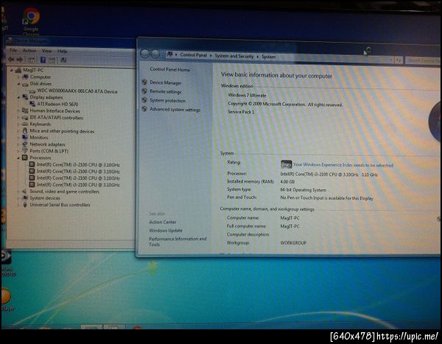Open Control Panel Home link

(x=169, y=69)
